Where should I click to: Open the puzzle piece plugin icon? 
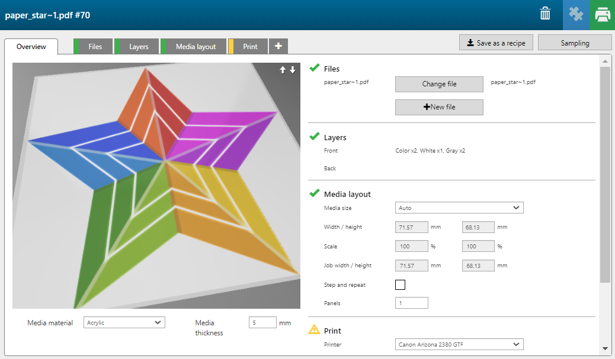576,14
